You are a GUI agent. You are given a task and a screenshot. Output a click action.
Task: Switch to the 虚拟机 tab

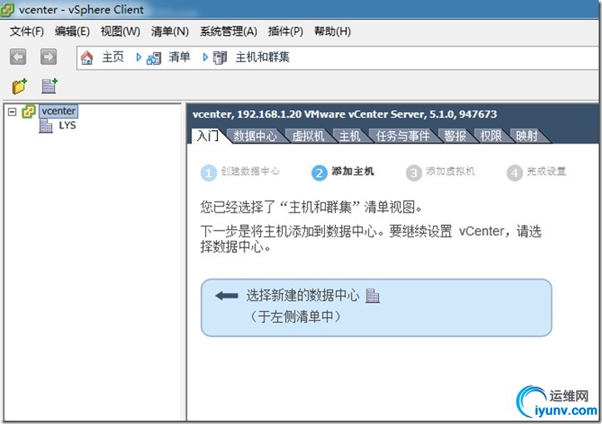[308, 136]
